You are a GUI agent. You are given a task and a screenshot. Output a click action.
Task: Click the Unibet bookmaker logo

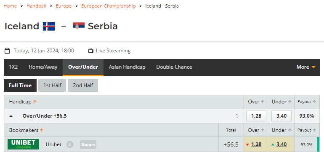click(x=23, y=144)
